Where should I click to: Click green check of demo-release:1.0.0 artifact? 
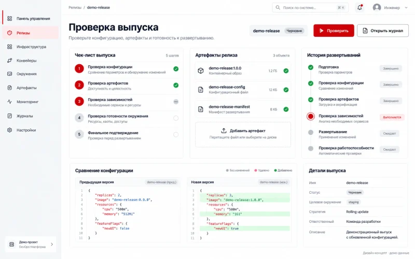click(x=286, y=71)
